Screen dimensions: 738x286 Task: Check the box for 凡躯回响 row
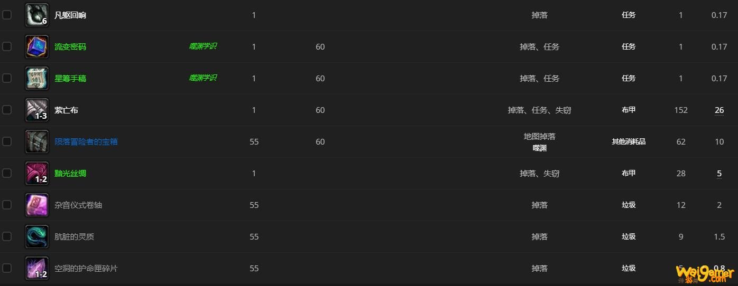[7, 15]
